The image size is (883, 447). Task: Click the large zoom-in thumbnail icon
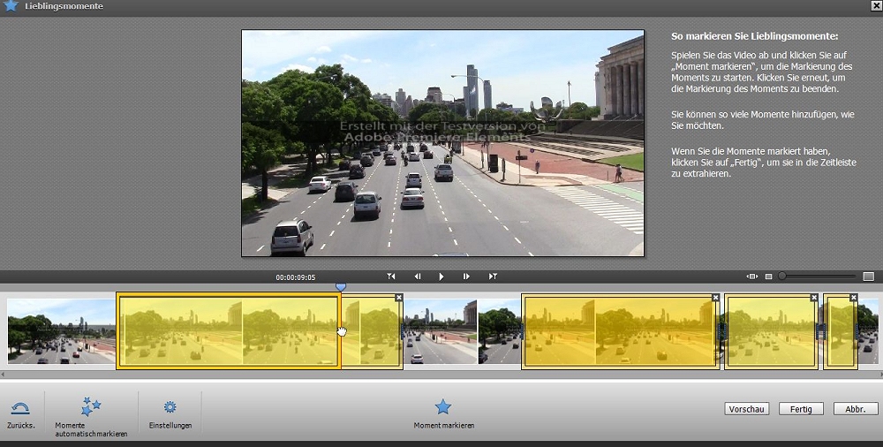point(868,277)
